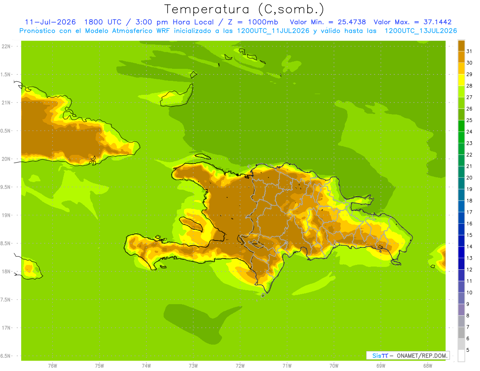Click the '31' color scale label
The height and width of the screenshot is (371, 480).
469,51
